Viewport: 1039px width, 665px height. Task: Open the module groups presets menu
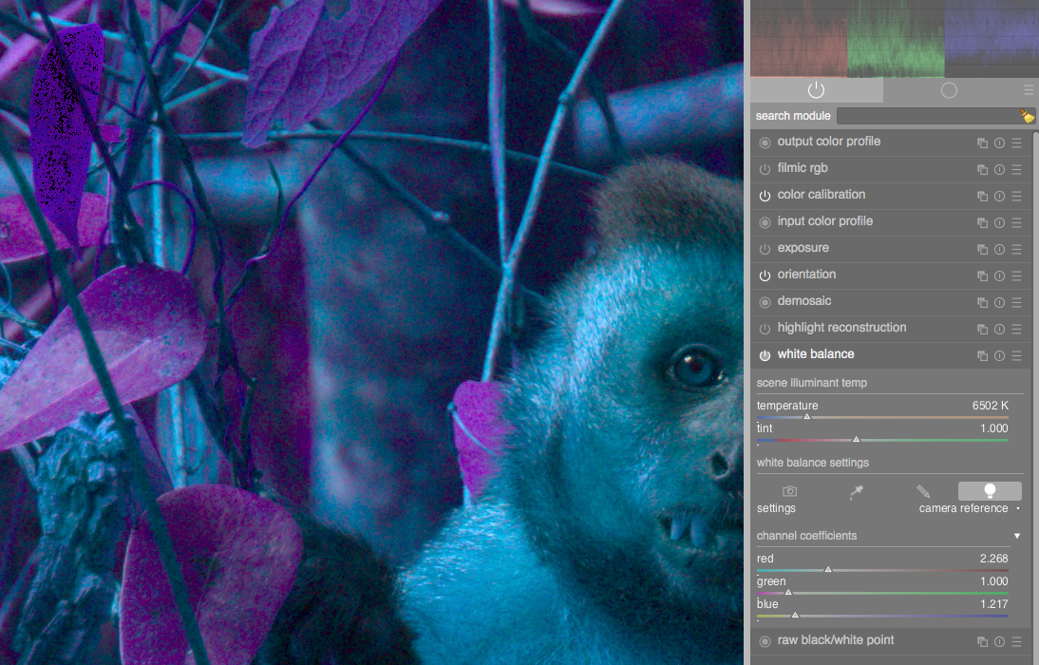coord(1028,90)
